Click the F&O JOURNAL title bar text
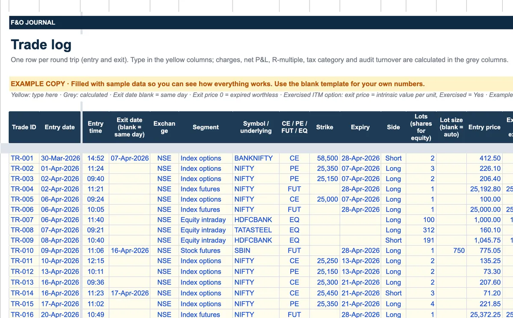The height and width of the screenshot is (318, 513). (x=33, y=22)
